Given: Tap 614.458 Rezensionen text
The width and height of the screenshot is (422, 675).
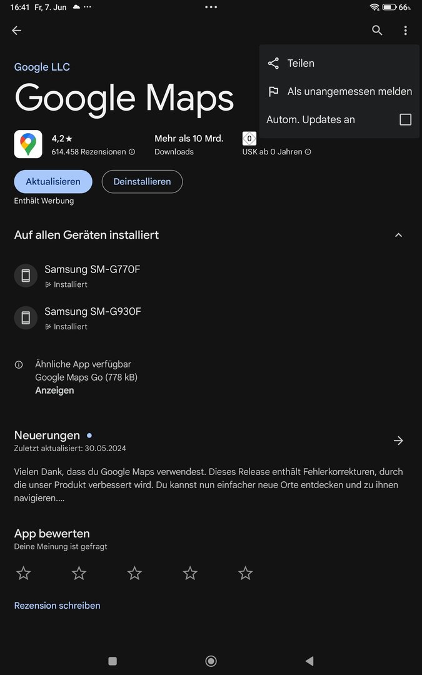Looking at the screenshot, I should click(x=89, y=152).
